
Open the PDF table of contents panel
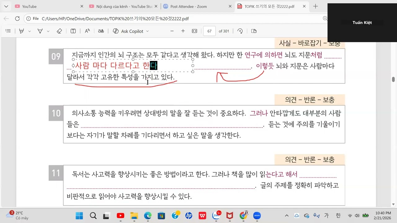pyautogui.click(x=8, y=31)
